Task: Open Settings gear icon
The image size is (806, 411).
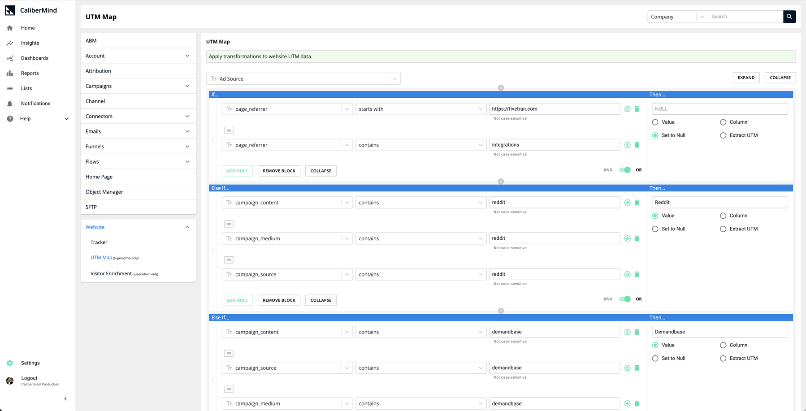Action: (10, 363)
